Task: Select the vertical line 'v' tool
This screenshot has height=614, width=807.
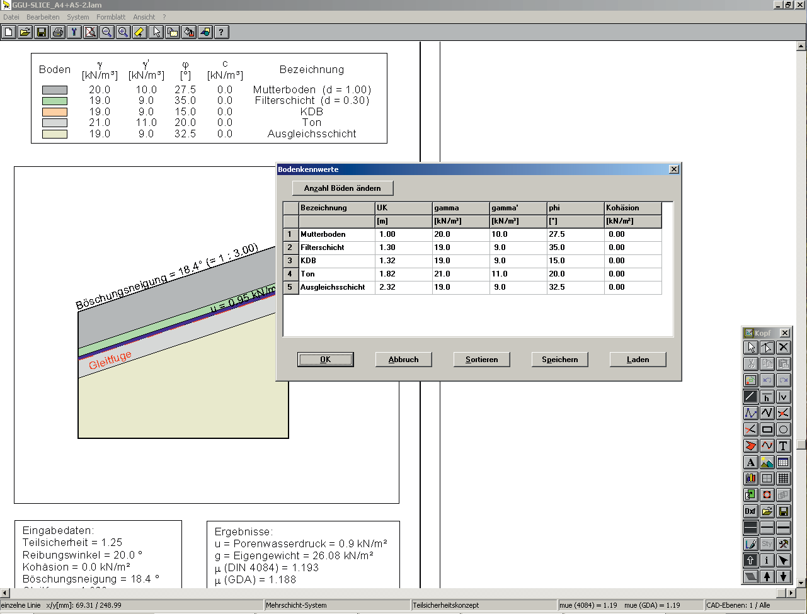Action: pyautogui.click(x=784, y=397)
